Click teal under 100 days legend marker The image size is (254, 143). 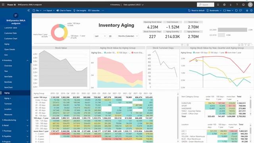coord(194,52)
